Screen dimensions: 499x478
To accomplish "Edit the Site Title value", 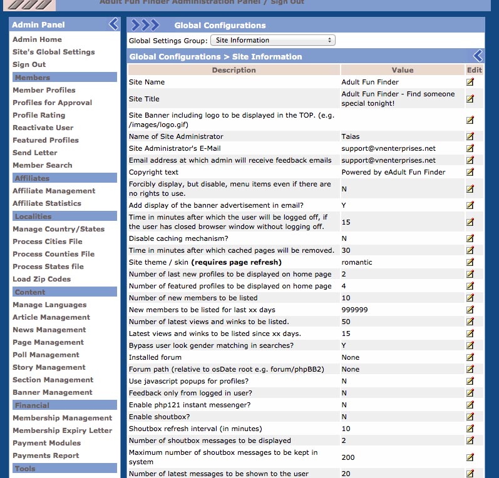I will coord(470,99).
